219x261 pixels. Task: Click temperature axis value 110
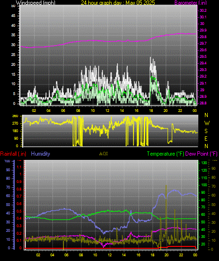click(x=204, y=178)
